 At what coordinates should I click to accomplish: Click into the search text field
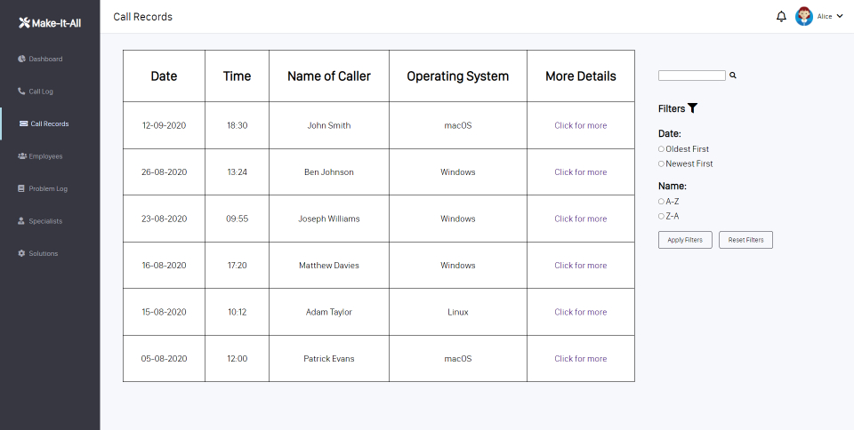click(692, 76)
